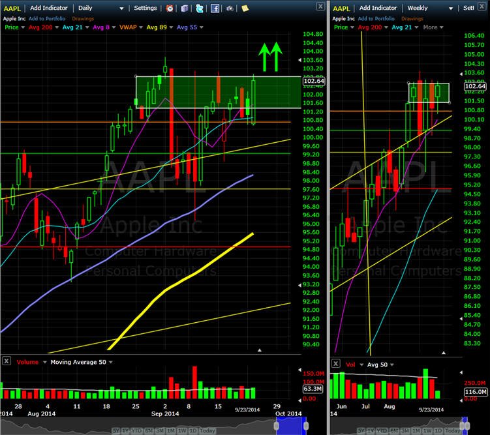
Task: Click the binoculars icon in toolbar
Action: click(230, 8)
